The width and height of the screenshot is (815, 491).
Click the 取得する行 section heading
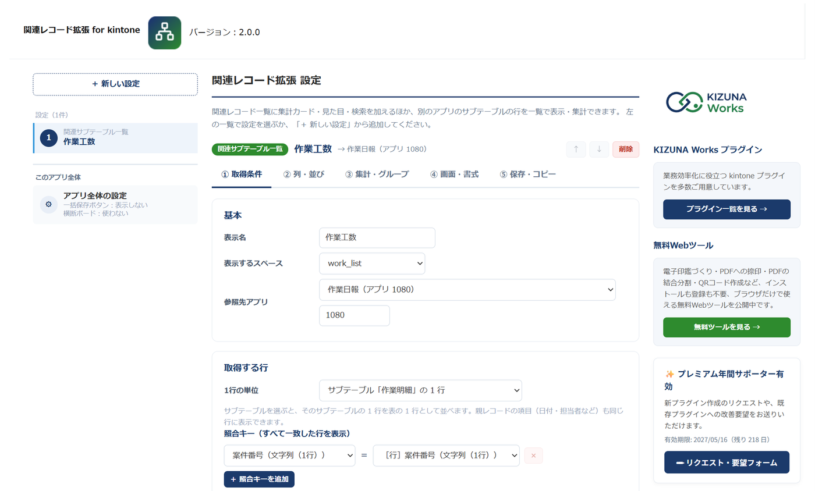click(246, 368)
